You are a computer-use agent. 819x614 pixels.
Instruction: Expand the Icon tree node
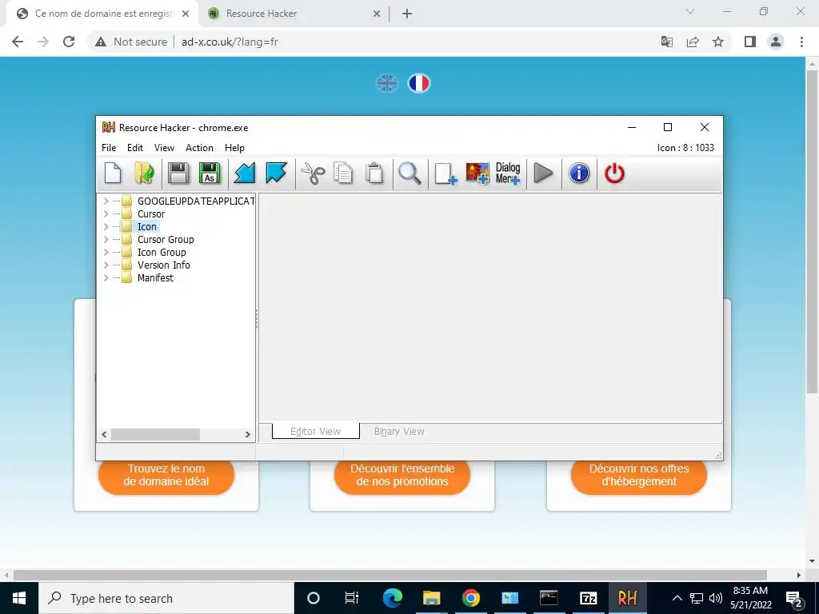[106, 226]
